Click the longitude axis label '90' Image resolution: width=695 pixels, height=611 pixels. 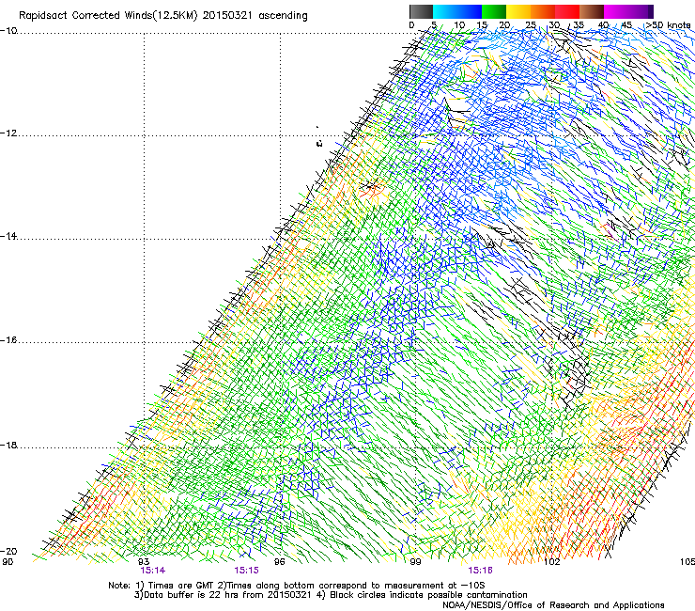pyautogui.click(x=8, y=562)
